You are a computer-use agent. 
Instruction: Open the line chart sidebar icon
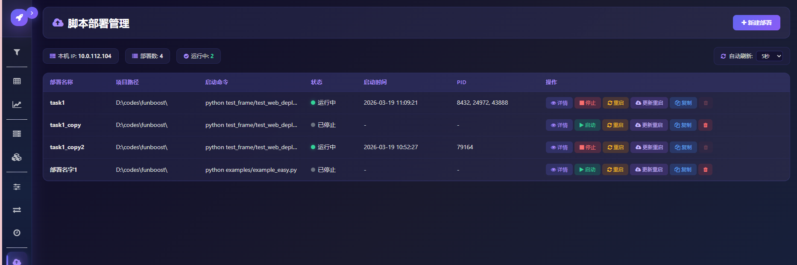click(17, 104)
